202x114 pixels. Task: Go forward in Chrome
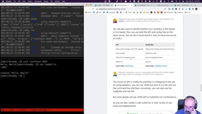tap(90, 9)
